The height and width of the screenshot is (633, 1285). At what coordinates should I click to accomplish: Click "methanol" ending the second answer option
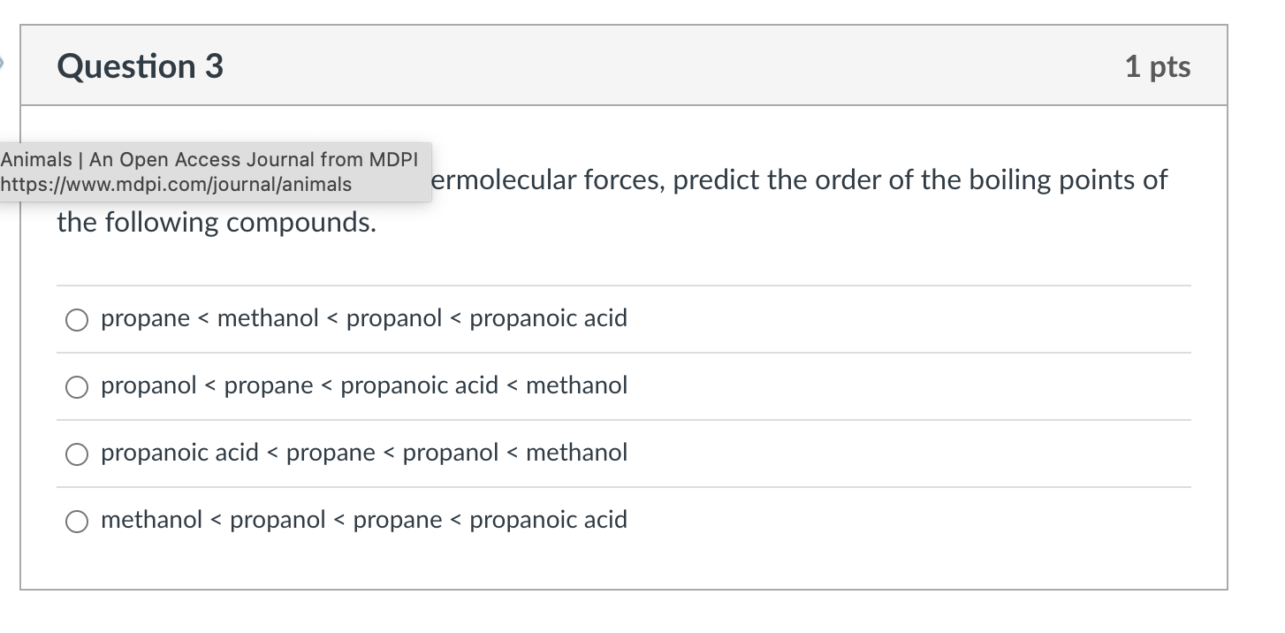(x=576, y=385)
